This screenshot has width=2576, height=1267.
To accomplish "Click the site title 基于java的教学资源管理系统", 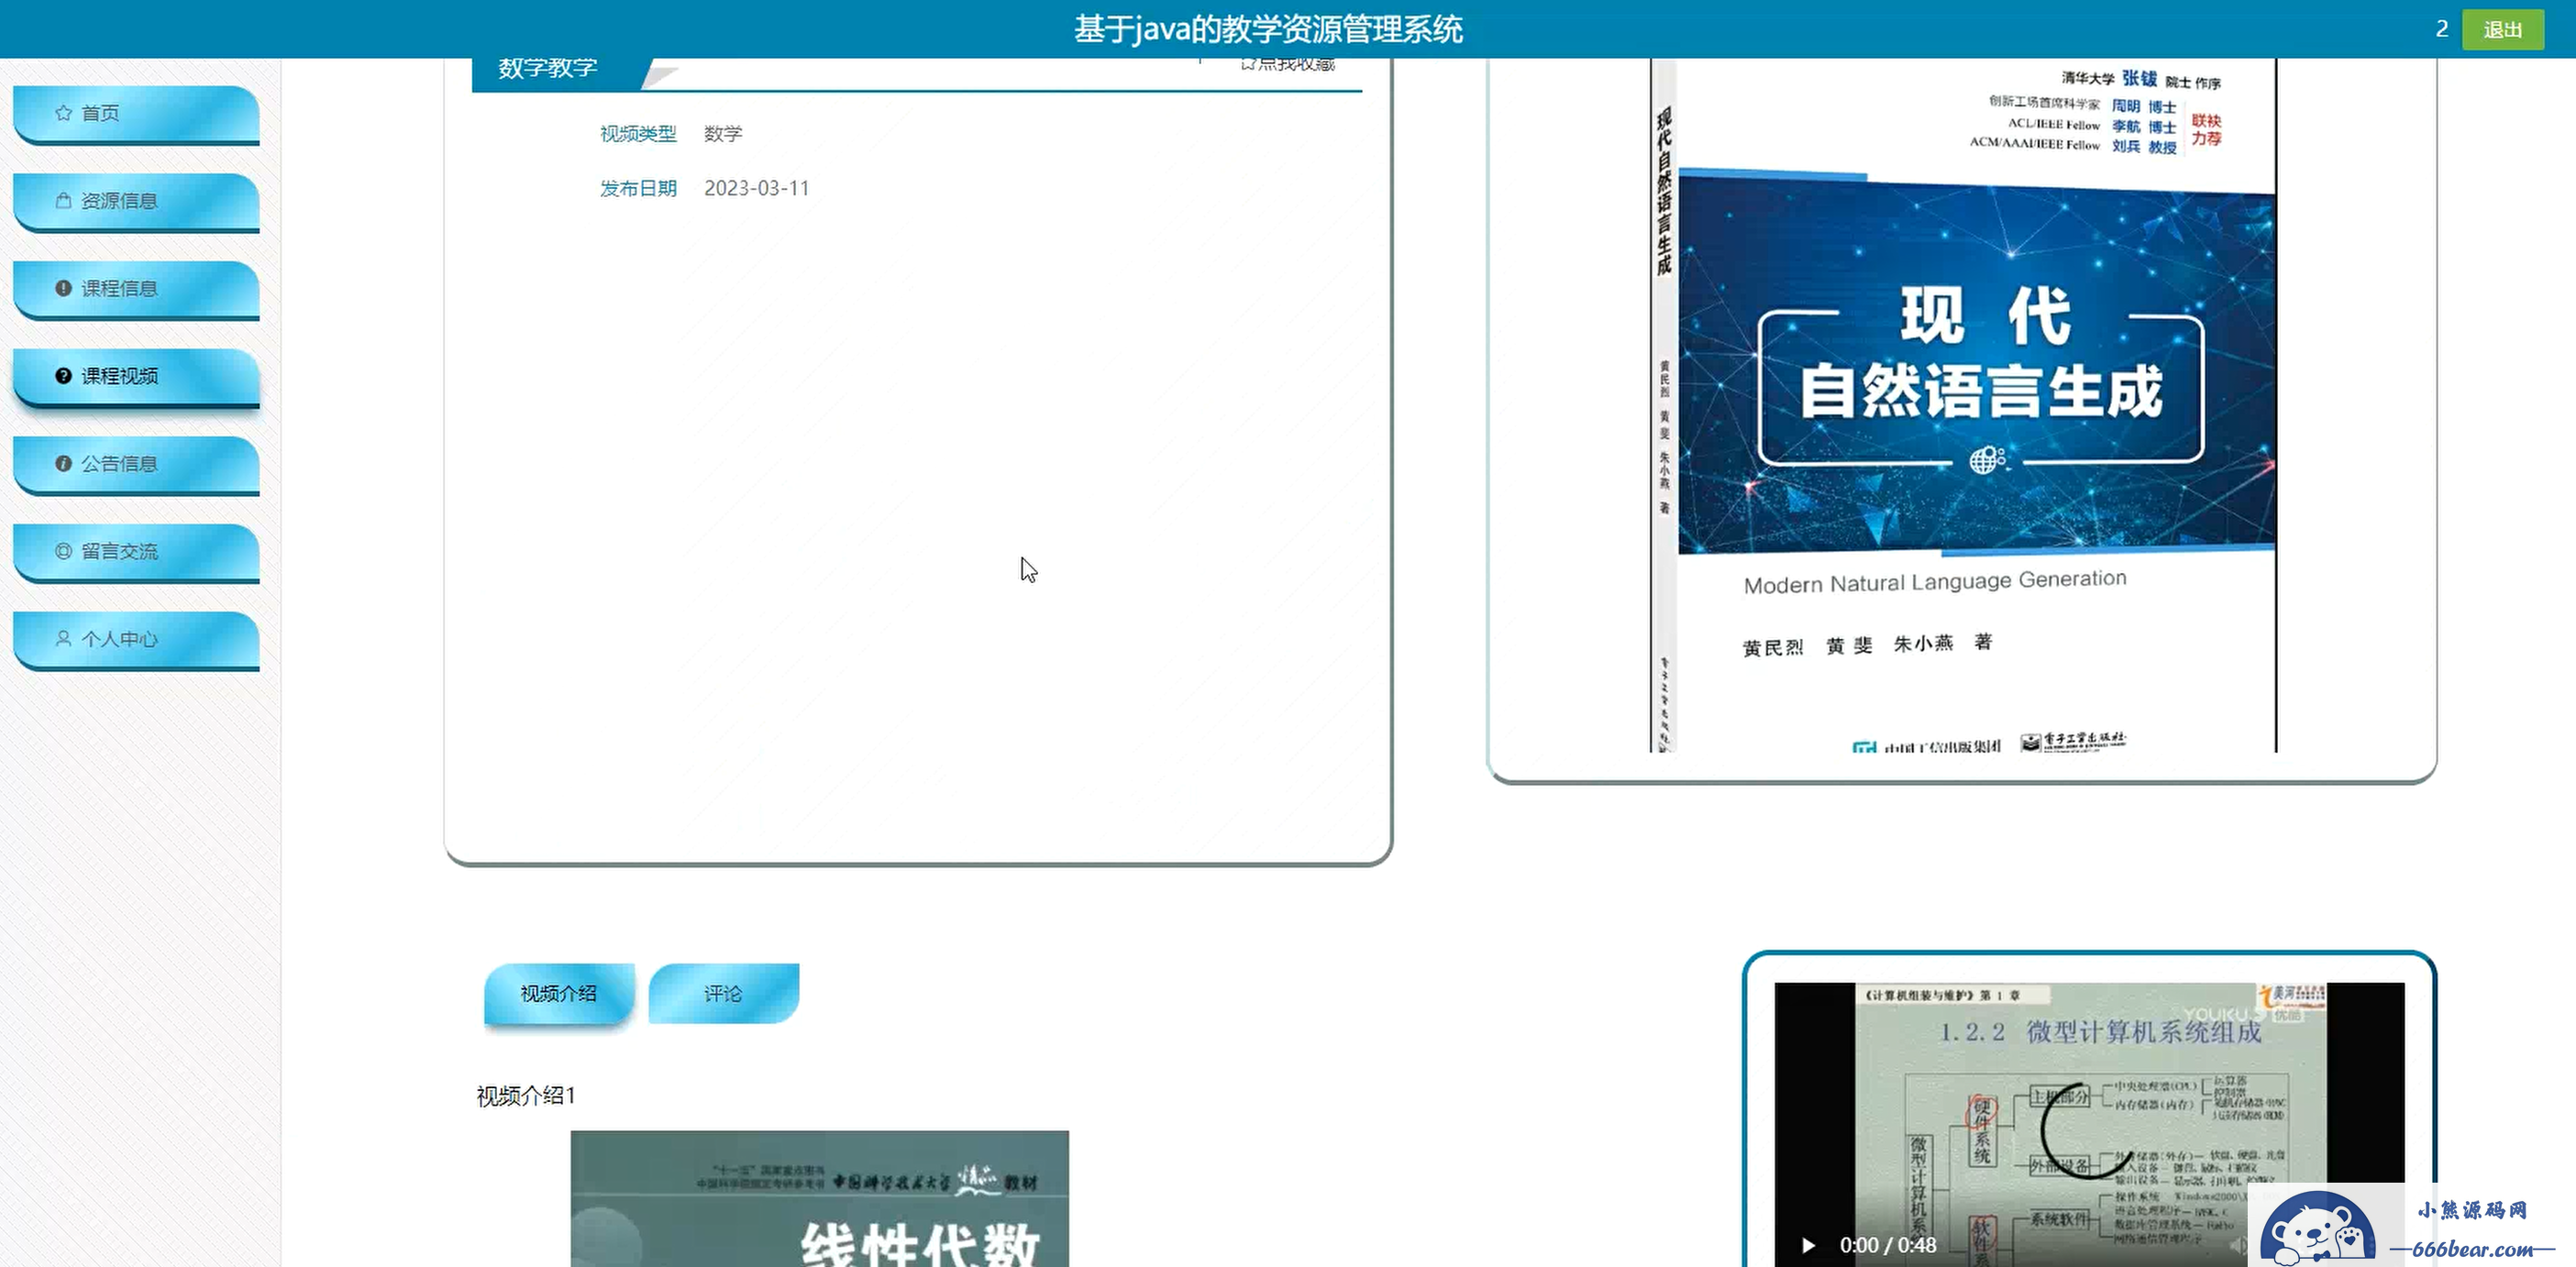I will (1268, 29).
